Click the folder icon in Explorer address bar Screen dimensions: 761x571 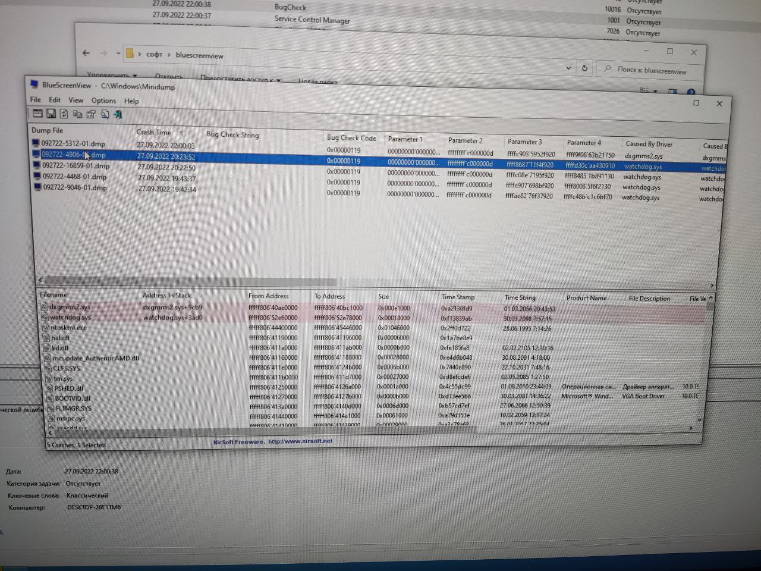[130, 53]
